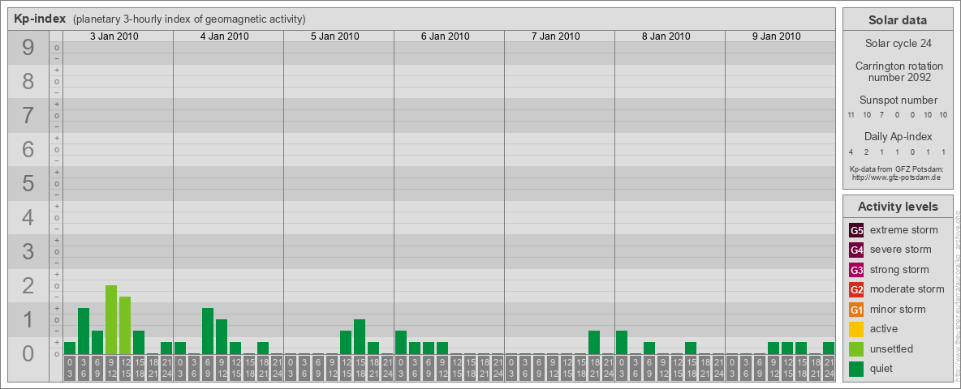
Task: Click the Kp axis number 6
Action: click(x=28, y=149)
